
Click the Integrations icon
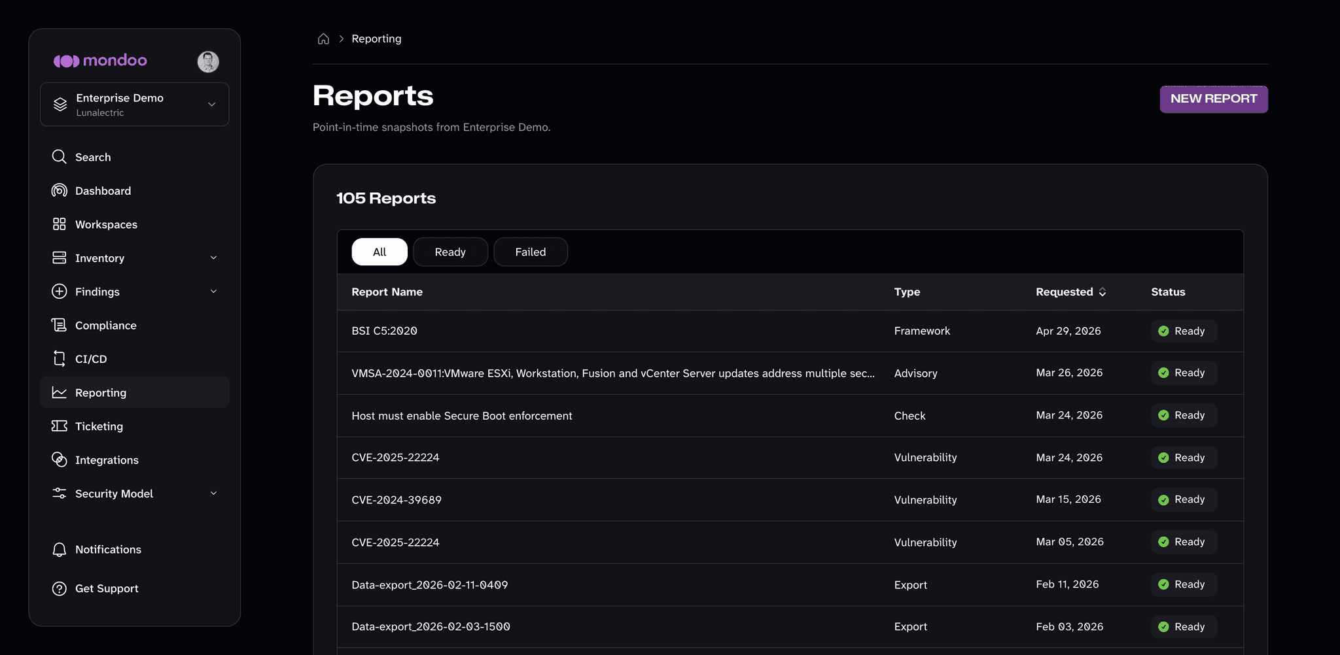(59, 460)
